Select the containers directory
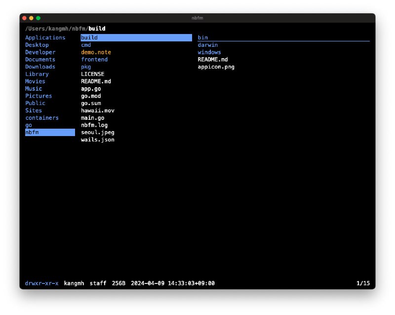This screenshot has height=315, width=395. click(x=42, y=118)
